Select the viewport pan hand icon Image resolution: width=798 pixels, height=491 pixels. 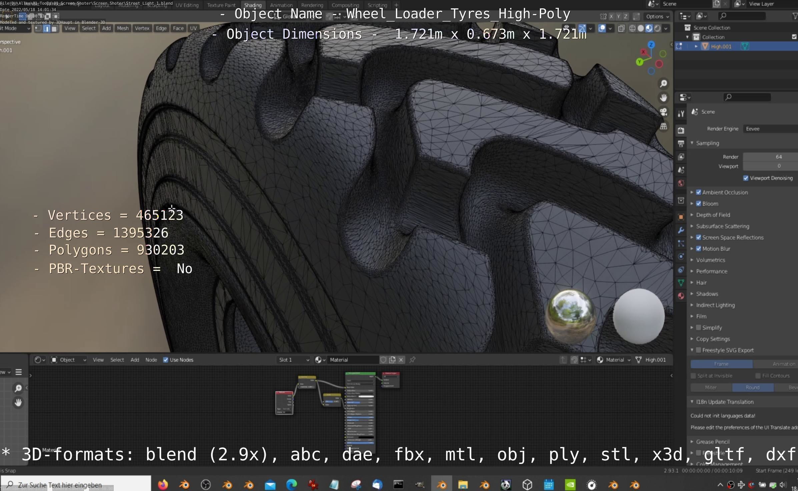click(664, 98)
